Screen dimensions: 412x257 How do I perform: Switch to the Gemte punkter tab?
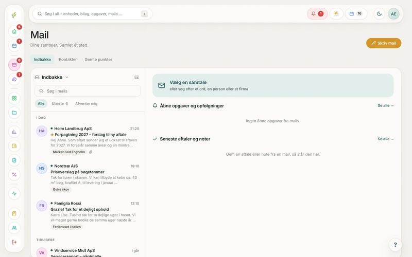(98, 60)
